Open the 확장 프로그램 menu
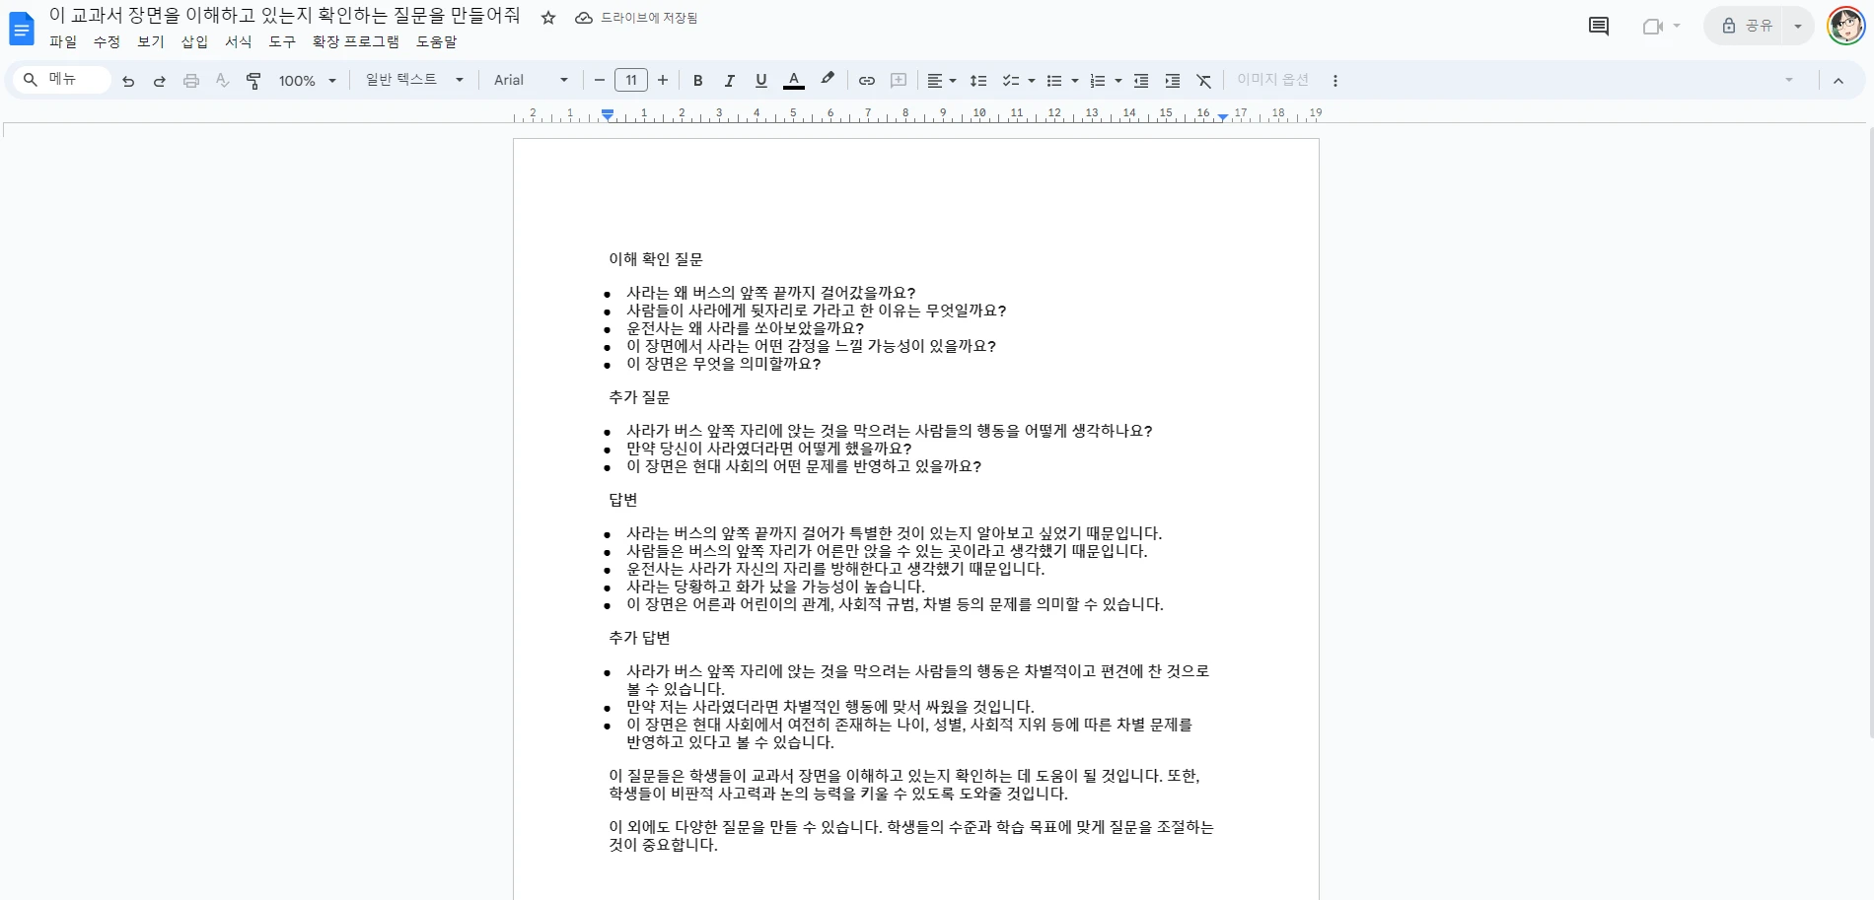 pos(355,41)
